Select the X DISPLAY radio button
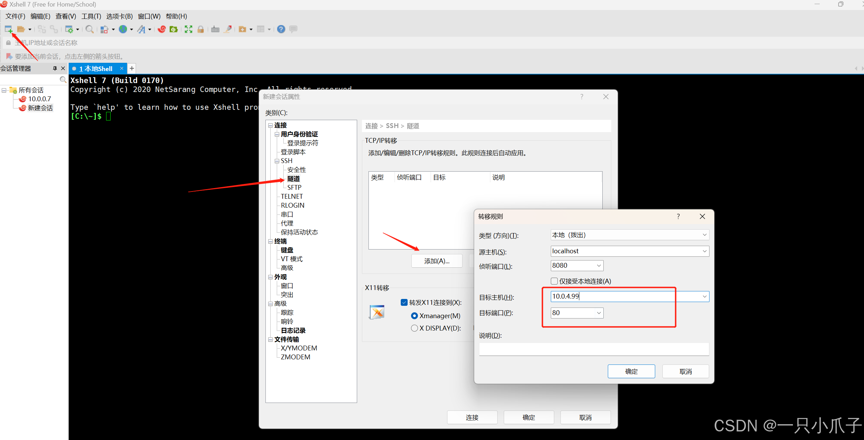The width and height of the screenshot is (864, 440). 414,328
